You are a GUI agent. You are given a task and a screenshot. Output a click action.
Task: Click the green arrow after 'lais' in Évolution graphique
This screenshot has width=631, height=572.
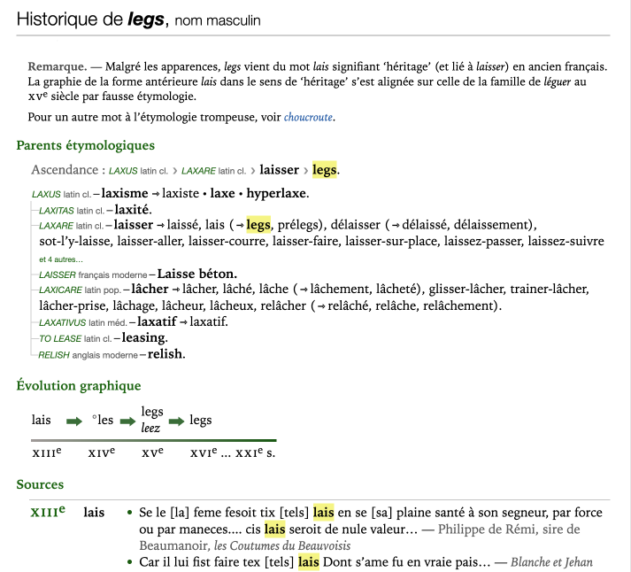(73, 421)
